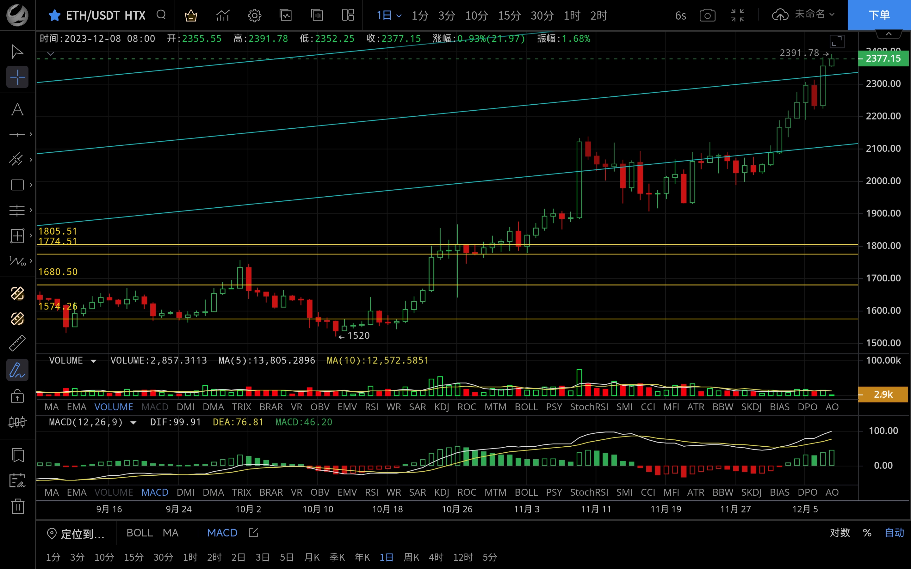Expand the VOLUME indicator dropdown arrow

click(x=93, y=361)
